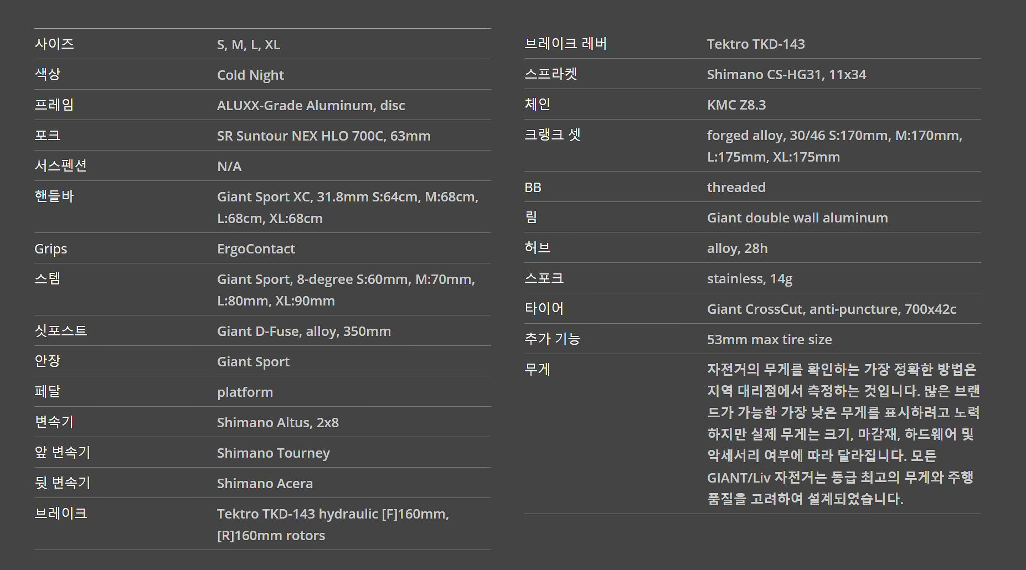Select the '허브' label
The height and width of the screenshot is (570, 1026).
(x=538, y=248)
